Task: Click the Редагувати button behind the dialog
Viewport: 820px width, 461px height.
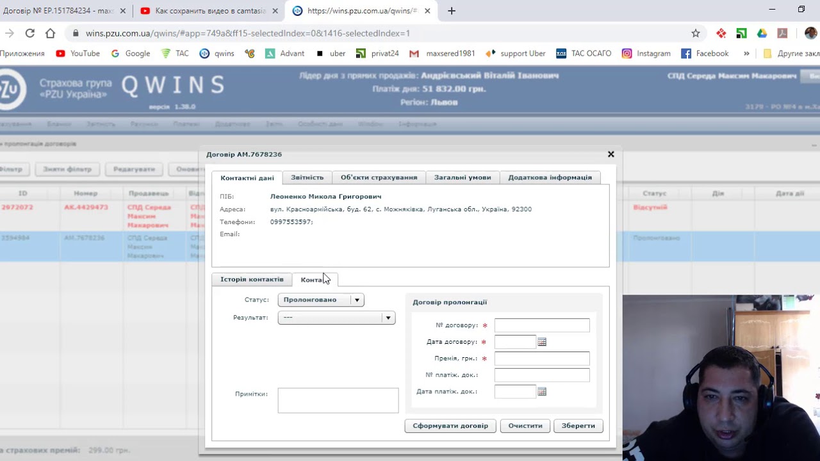Action: [134, 169]
